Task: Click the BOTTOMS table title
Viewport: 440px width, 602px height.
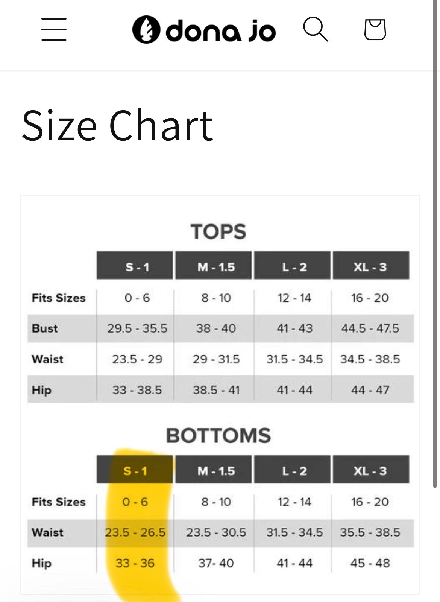Action: tap(218, 436)
